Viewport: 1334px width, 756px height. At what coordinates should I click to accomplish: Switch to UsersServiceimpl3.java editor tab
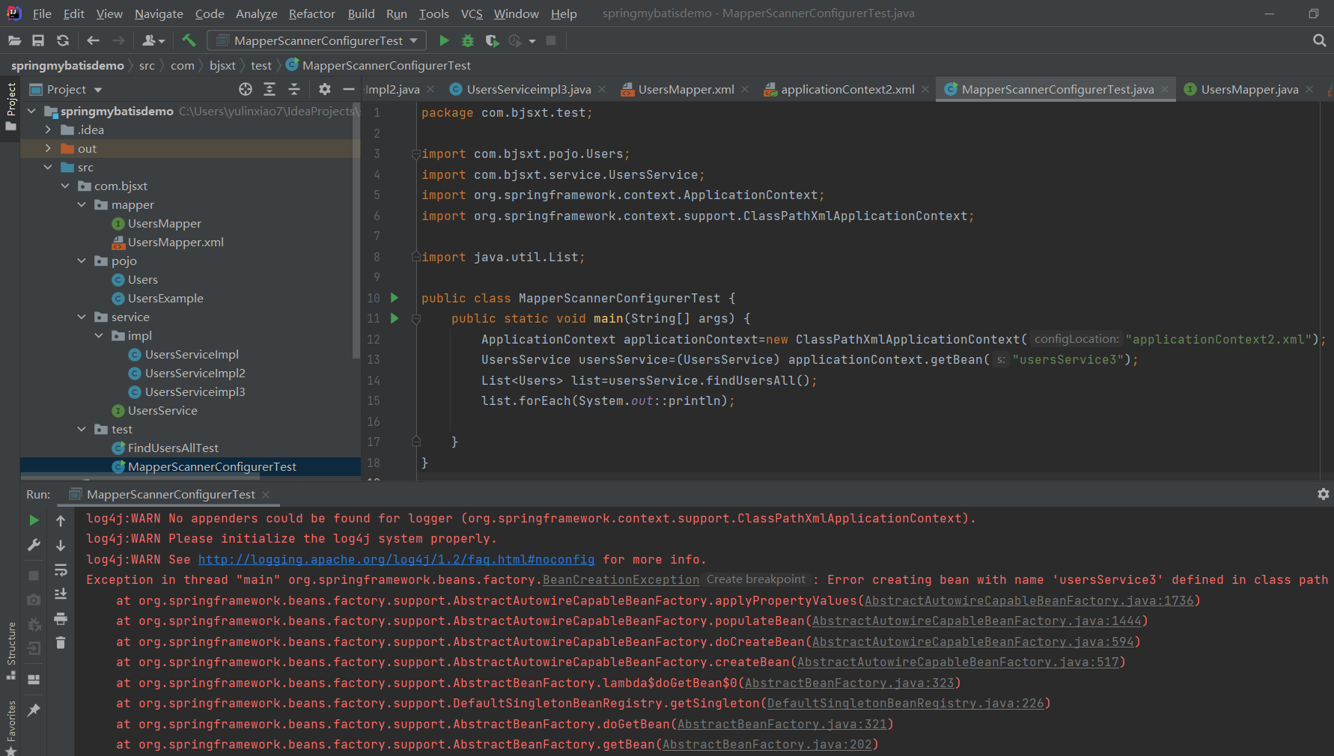tap(528, 89)
